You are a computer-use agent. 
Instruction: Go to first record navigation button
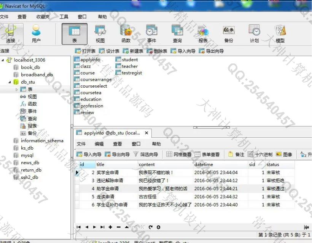click(x=79, y=227)
